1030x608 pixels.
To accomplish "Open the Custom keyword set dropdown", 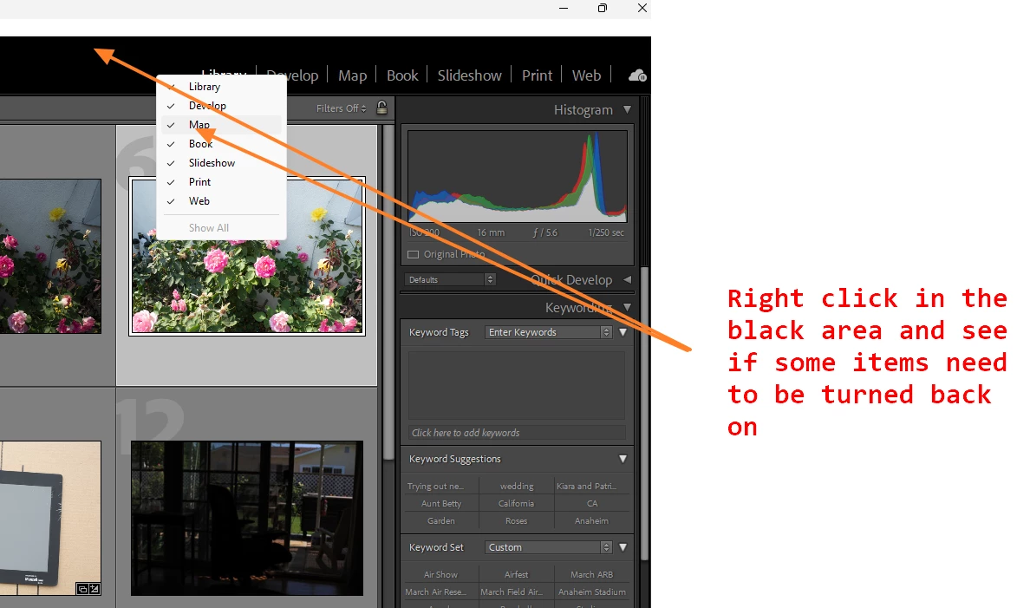I will tap(549, 547).
